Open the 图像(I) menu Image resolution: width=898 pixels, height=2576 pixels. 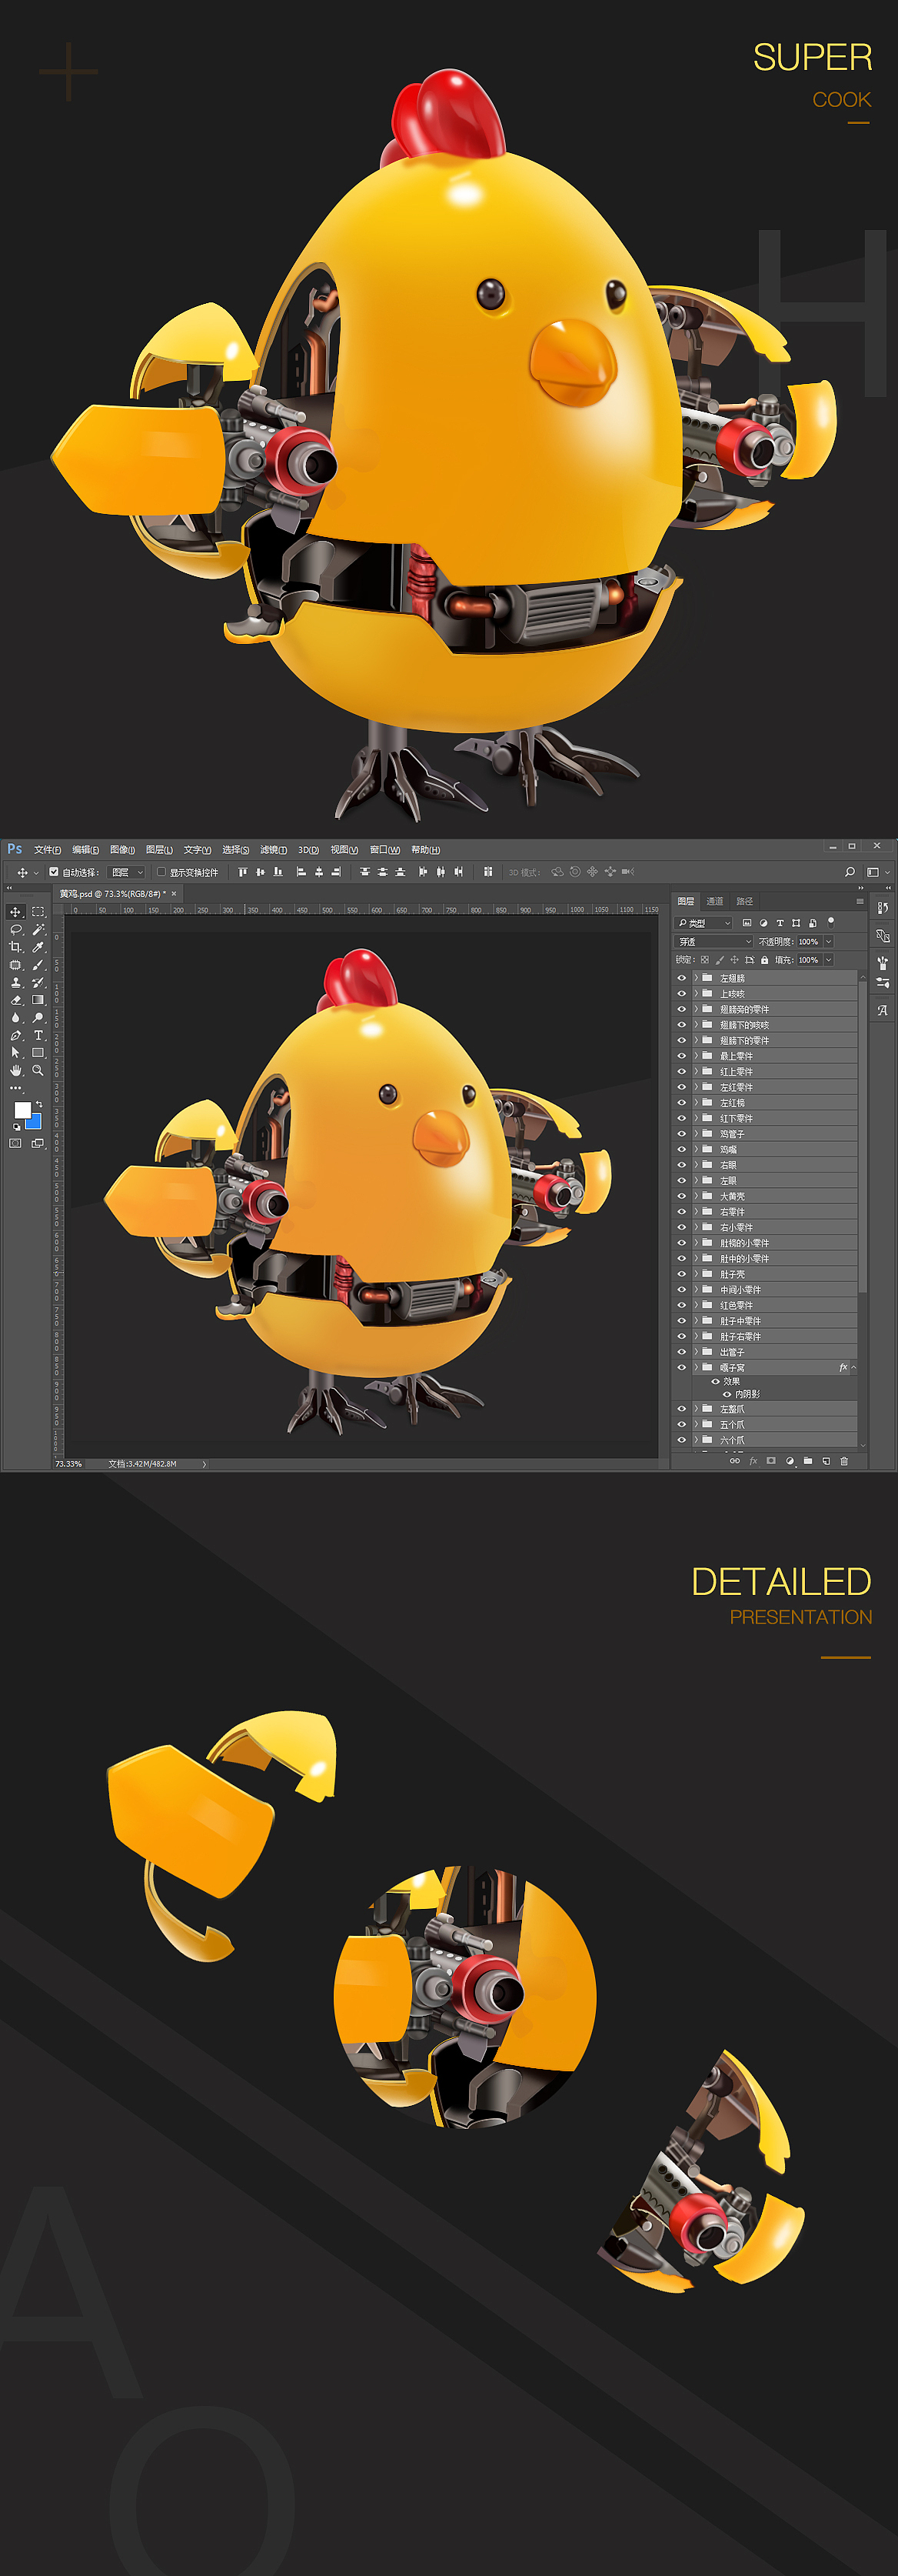click(x=122, y=850)
